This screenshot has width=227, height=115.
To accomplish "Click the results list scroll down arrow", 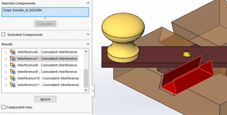I will 86,90.
